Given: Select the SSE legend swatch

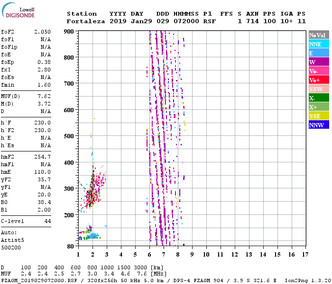Looking at the screenshot, I should tap(319, 116).
